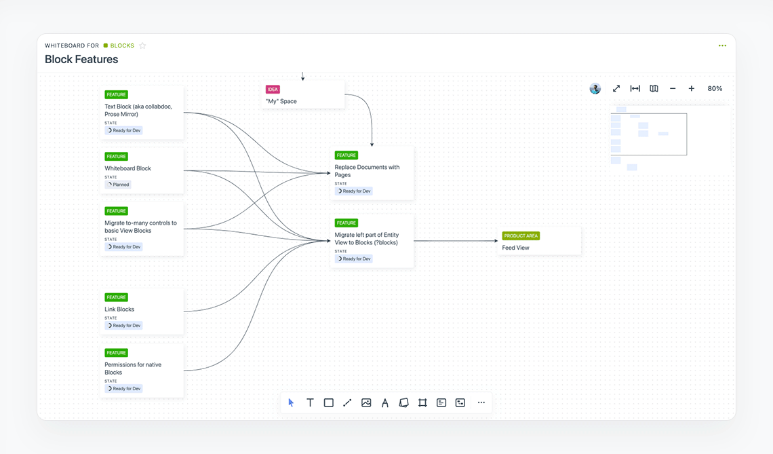Image resolution: width=773 pixels, height=454 pixels.
Task: Select '"My" Space' card title
Action: [x=281, y=101]
